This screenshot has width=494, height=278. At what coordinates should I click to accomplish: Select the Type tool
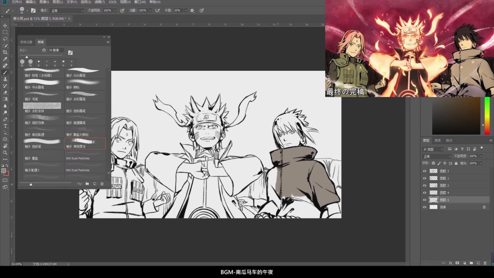[5, 126]
